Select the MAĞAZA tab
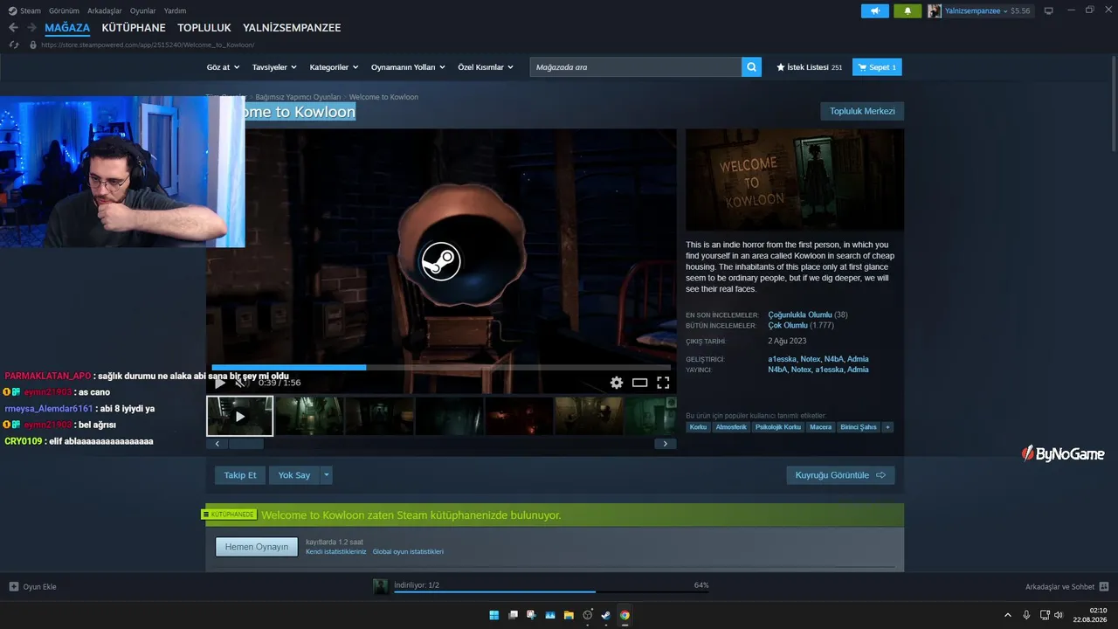 click(x=67, y=28)
